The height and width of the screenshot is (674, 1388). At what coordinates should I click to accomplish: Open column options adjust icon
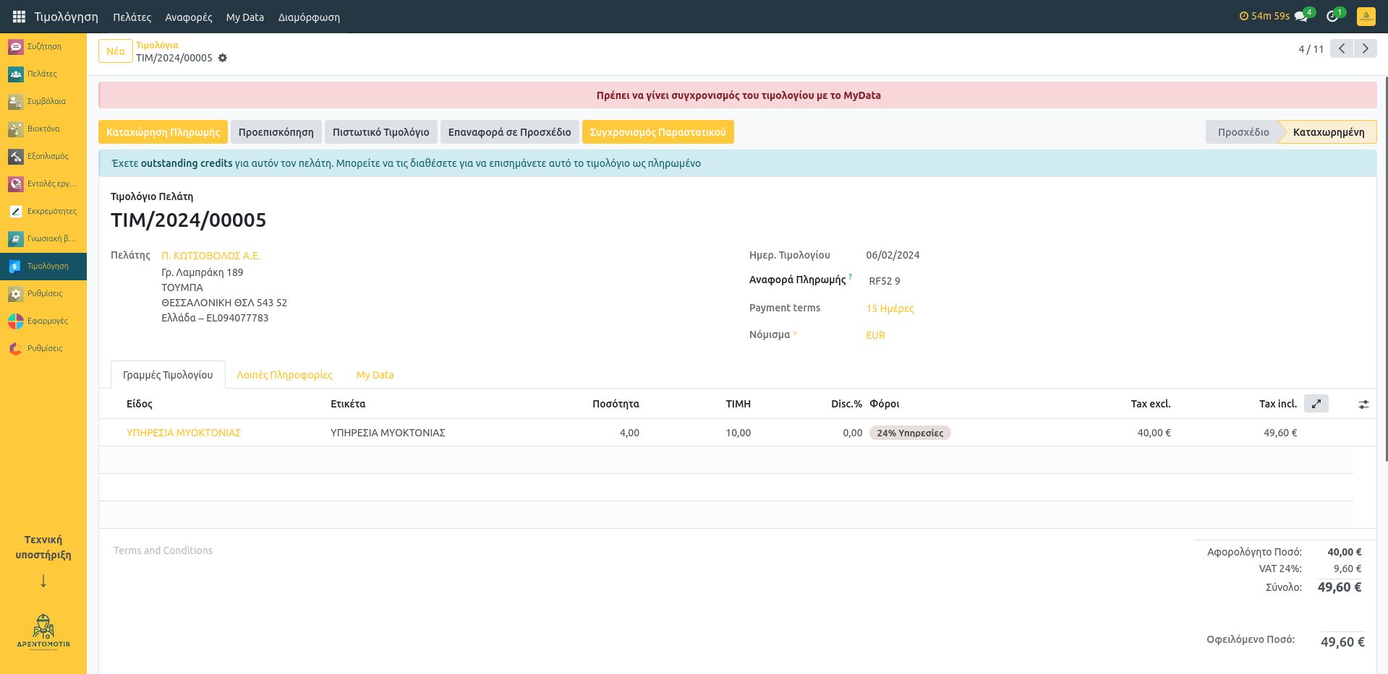pos(1363,405)
